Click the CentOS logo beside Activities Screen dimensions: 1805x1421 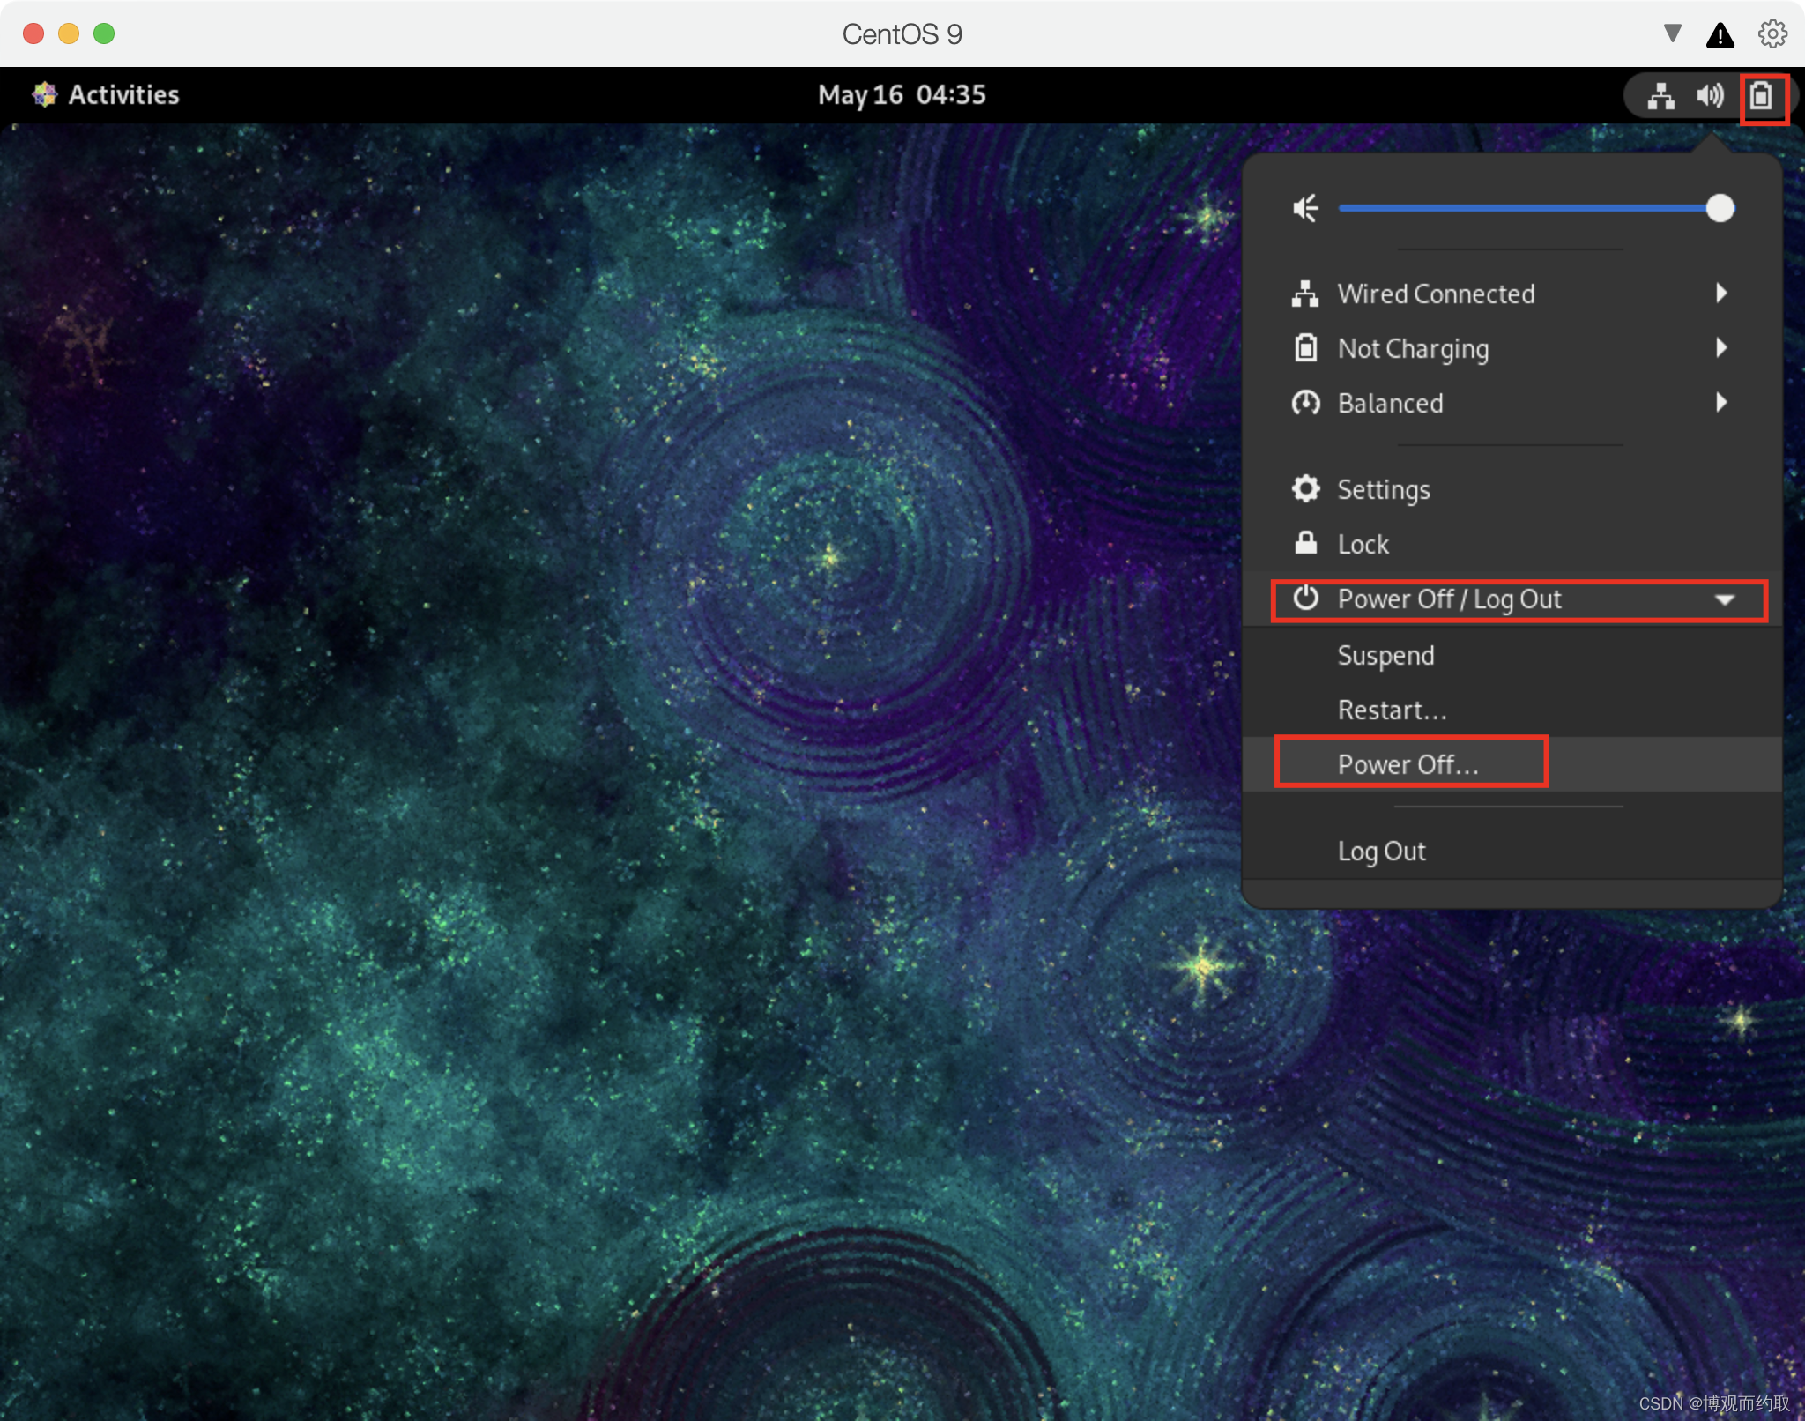[44, 94]
